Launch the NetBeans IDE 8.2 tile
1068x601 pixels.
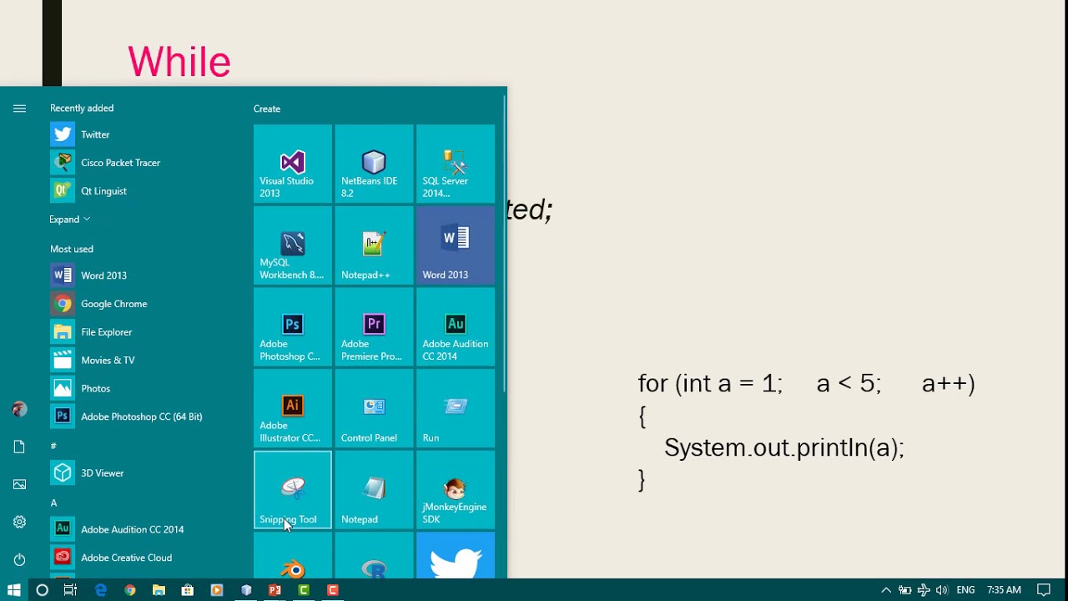[374, 164]
